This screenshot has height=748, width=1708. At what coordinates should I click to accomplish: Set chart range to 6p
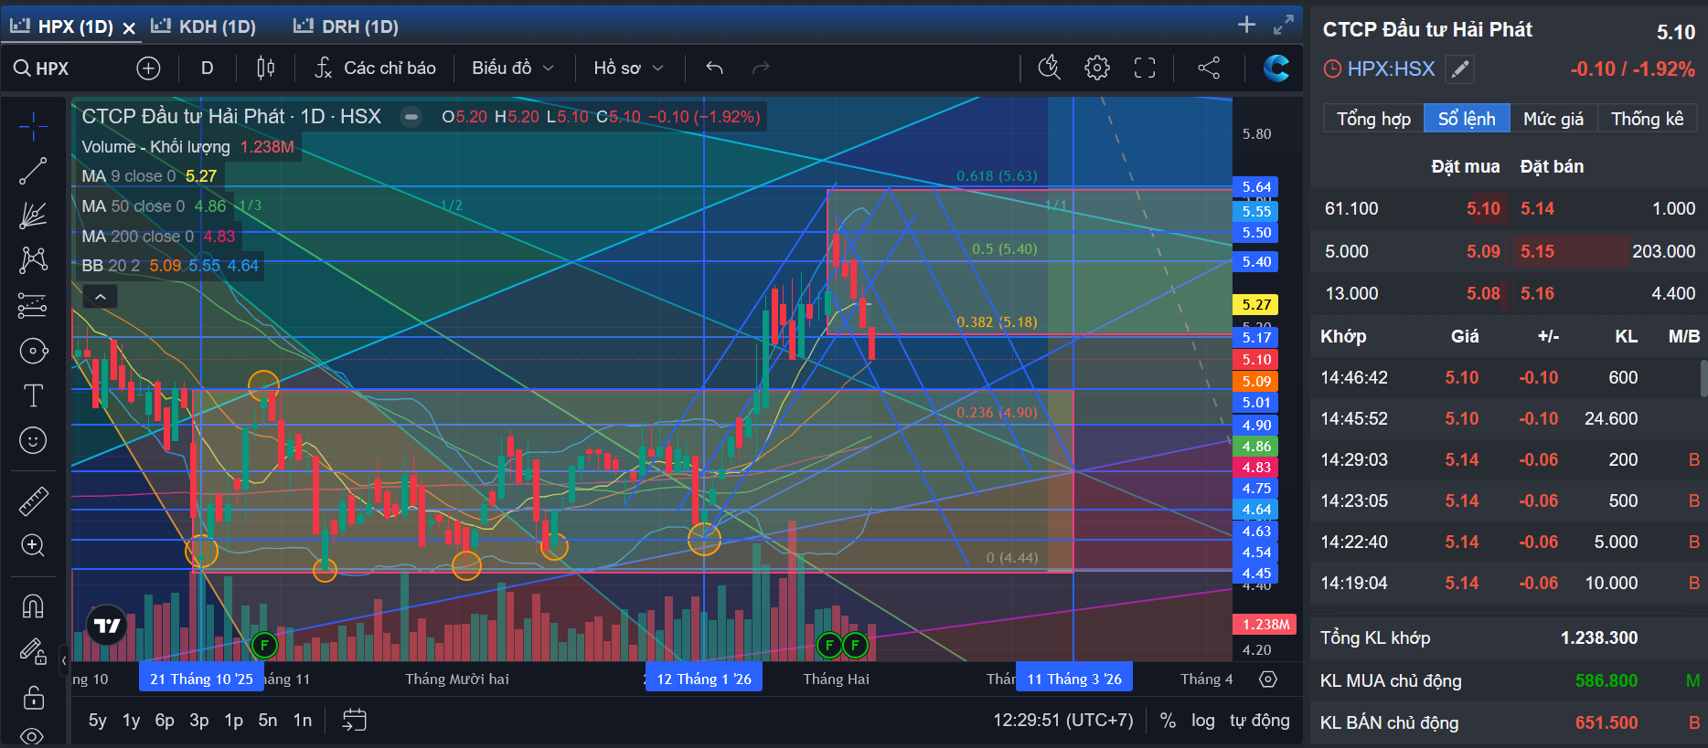coord(165,721)
